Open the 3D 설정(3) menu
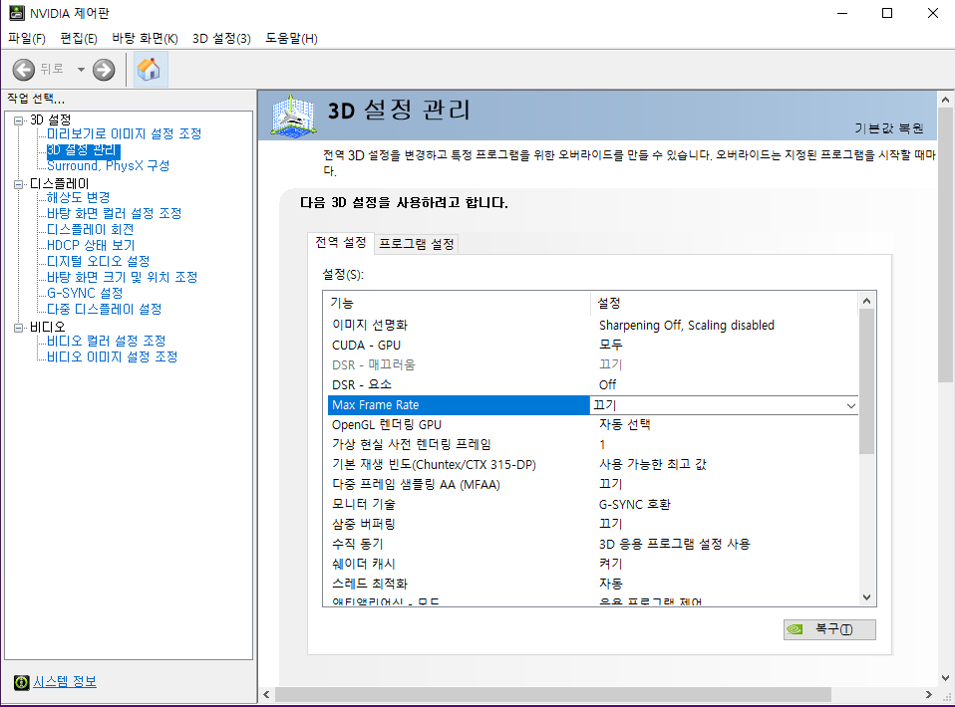 coord(221,38)
